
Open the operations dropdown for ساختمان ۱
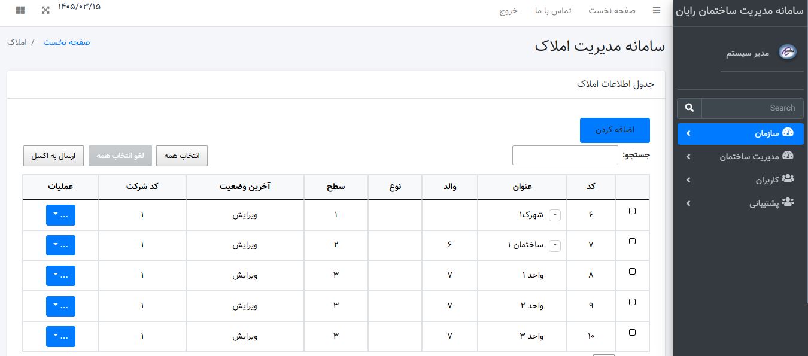tap(60, 245)
